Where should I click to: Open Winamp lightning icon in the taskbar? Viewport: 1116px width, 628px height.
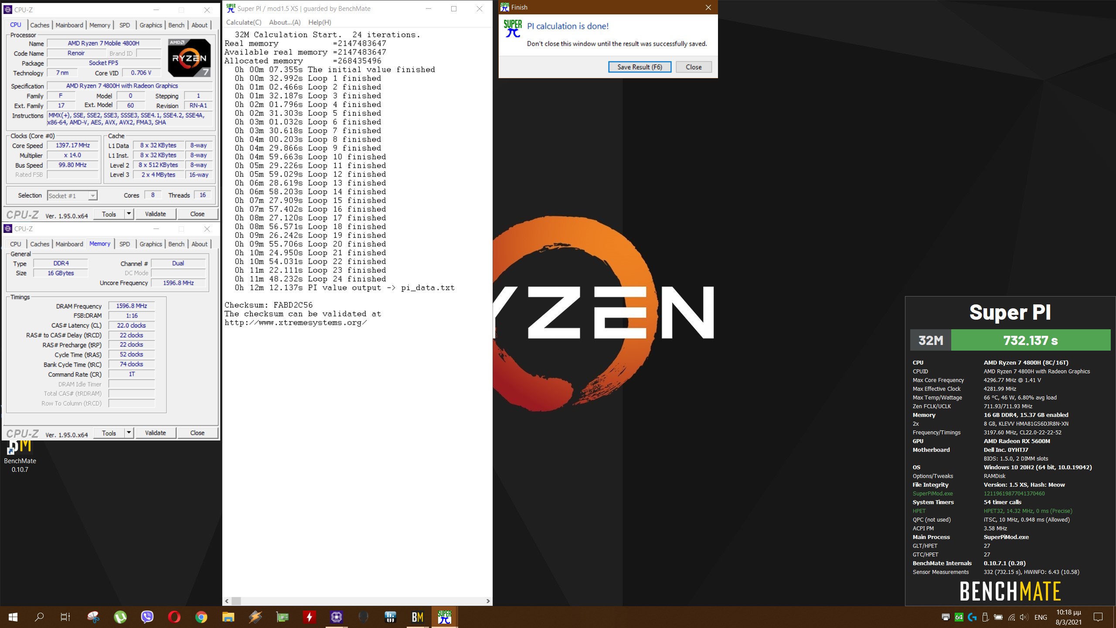click(255, 617)
